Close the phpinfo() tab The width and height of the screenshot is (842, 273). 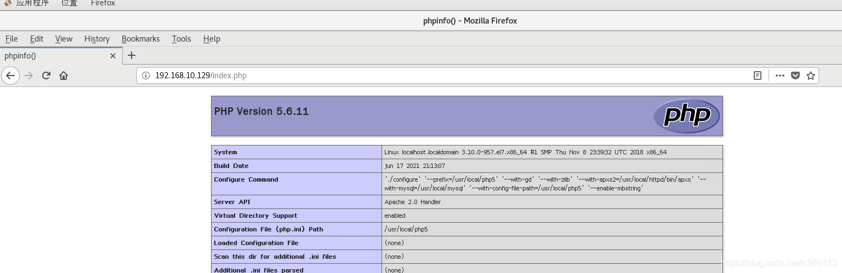point(113,56)
